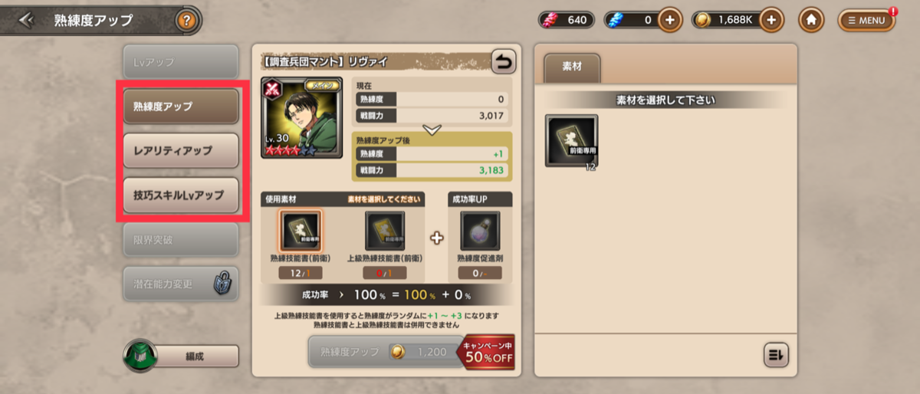The image size is (920, 394).
Task: Select the 技巧スキルLvアップ option
Action: pos(181,195)
